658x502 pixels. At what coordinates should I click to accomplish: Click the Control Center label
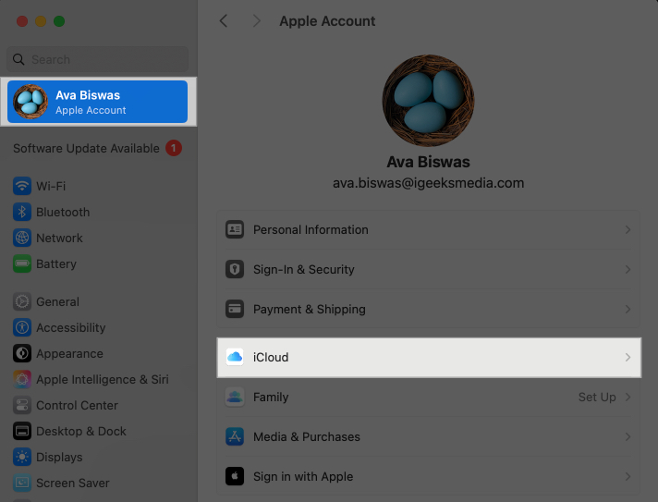point(77,406)
